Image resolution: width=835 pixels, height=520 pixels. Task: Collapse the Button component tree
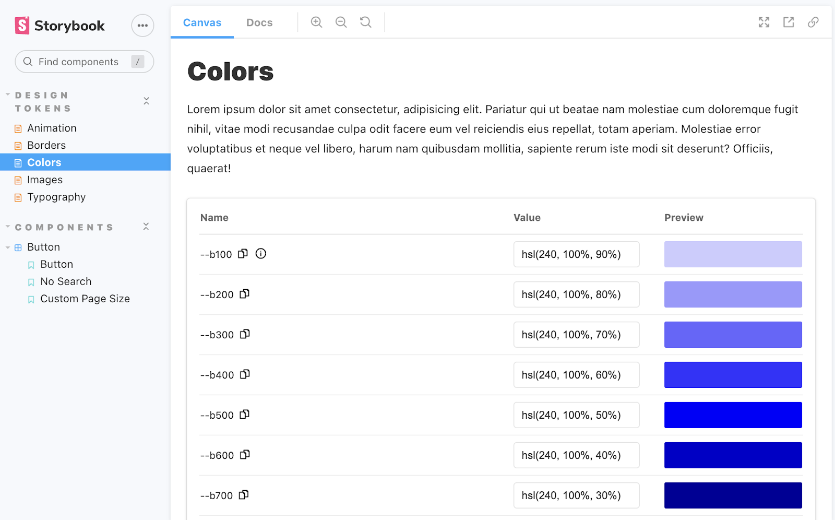(8, 247)
